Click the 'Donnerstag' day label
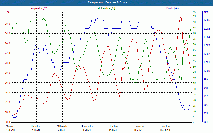The height and width of the screenshot is (133, 213). click(87, 126)
